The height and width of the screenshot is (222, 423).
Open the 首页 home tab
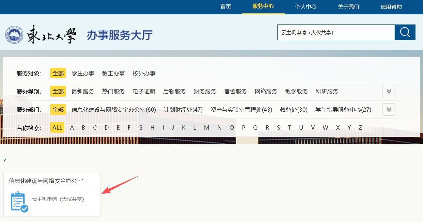pos(226,7)
